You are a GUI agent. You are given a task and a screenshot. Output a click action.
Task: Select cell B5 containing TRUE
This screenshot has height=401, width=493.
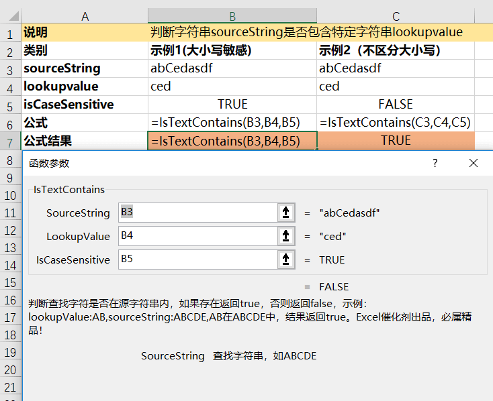[x=232, y=105]
